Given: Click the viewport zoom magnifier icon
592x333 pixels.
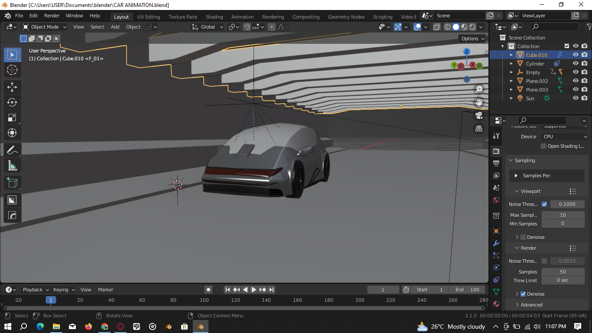Looking at the screenshot, I should coord(479,89).
